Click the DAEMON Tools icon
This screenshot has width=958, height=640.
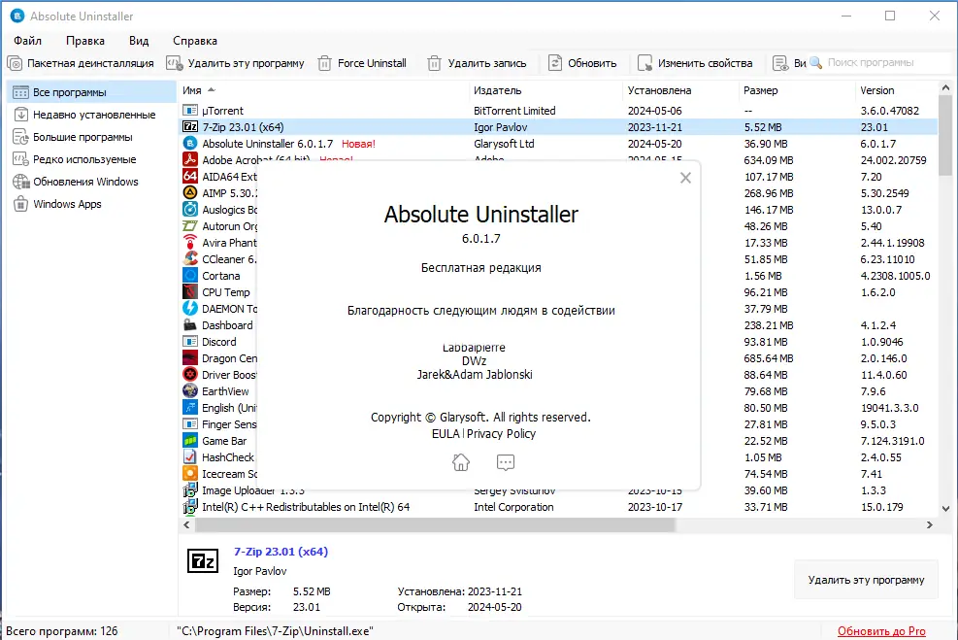click(x=190, y=309)
